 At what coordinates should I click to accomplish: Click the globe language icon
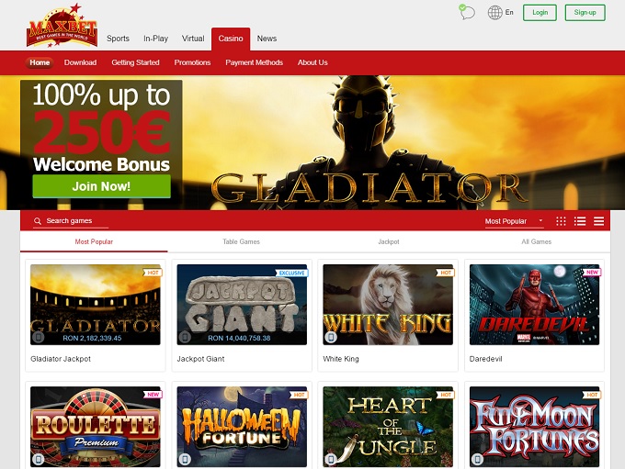494,12
